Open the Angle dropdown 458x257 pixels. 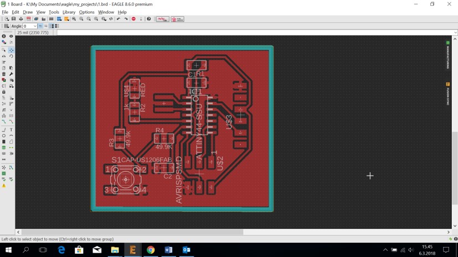(35, 26)
